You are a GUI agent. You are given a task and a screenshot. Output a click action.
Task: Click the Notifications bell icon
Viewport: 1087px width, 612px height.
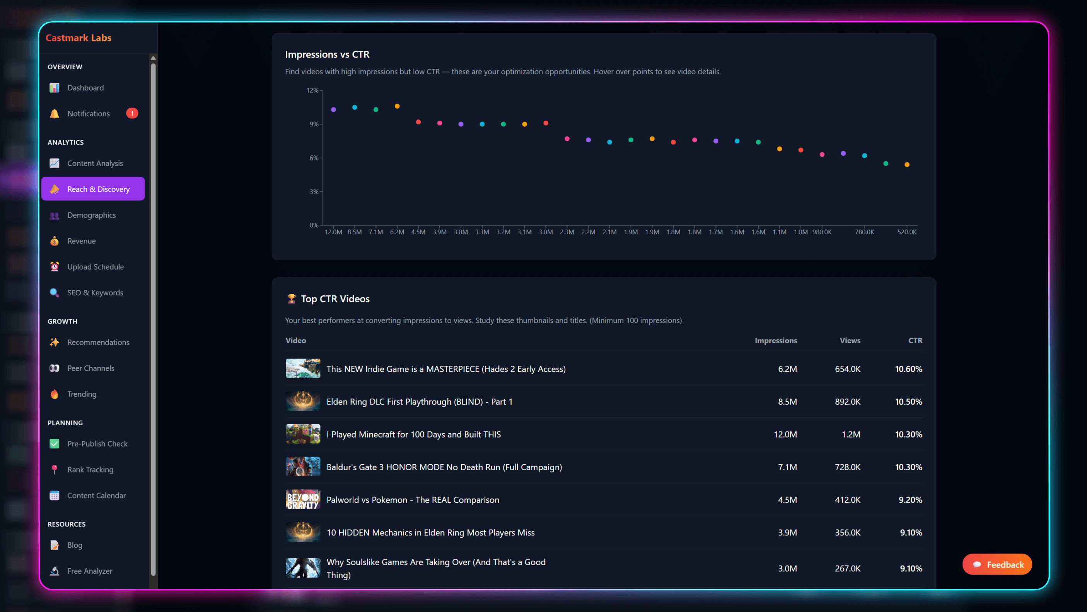tap(55, 113)
